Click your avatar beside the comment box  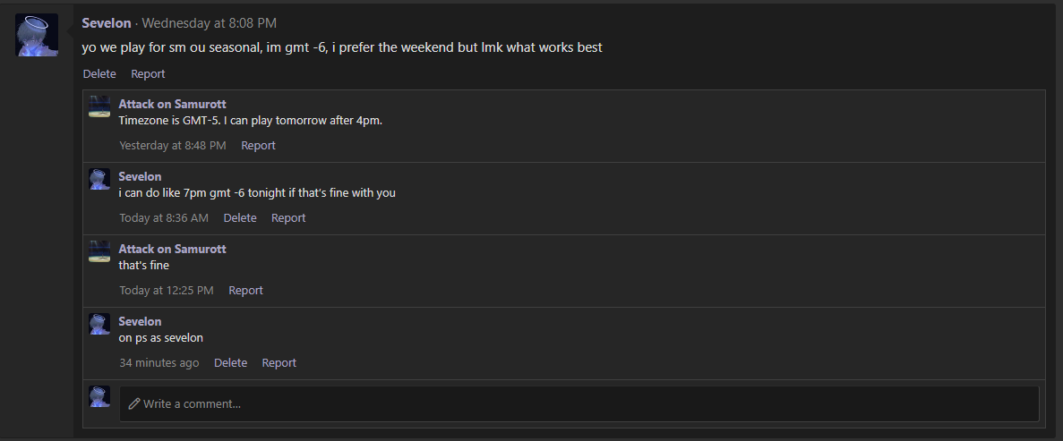tap(99, 396)
